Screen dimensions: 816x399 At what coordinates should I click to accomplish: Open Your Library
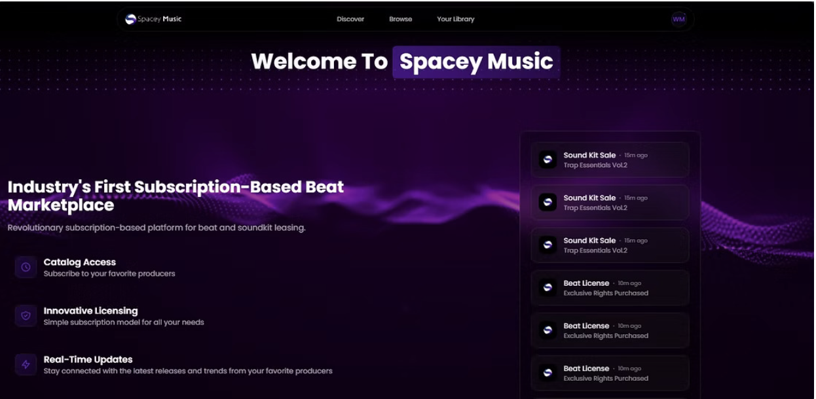click(456, 19)
